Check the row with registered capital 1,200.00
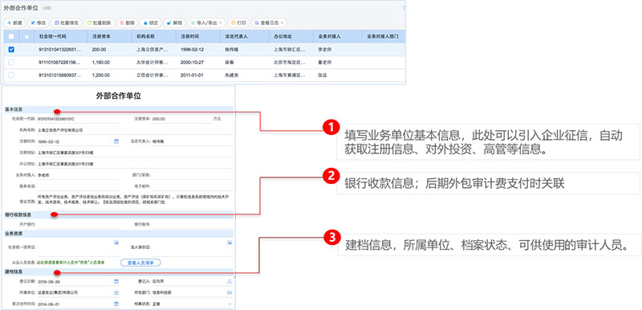 point(11,75)
